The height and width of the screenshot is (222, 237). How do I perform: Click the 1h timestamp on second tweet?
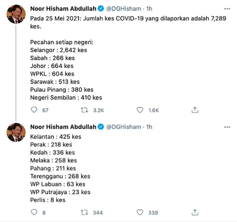[x=149, y=127]
